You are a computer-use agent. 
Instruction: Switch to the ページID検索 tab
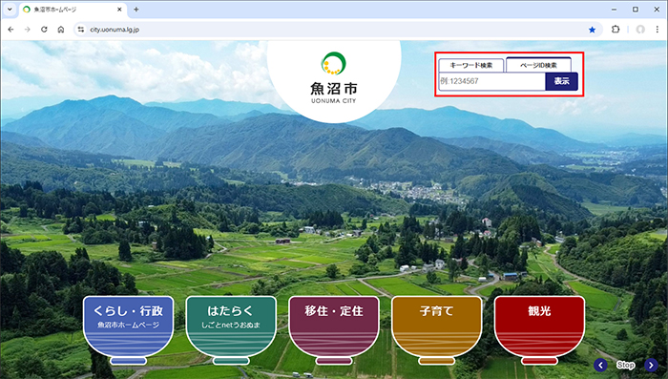pyautogui.click(x=538, y=65)
